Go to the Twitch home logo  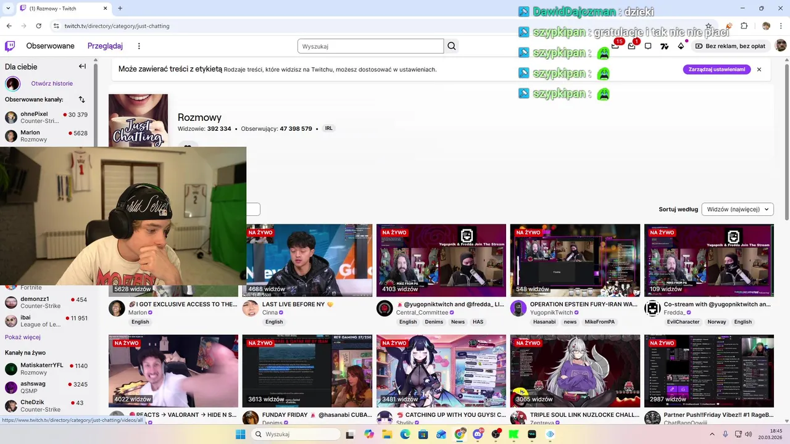(x=10, y=46)
